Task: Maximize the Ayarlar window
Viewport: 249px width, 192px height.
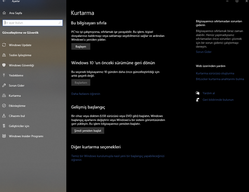Action: pos(237,1)
